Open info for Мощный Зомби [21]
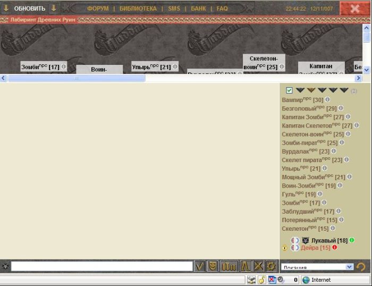The height and width of the screenshot is (286, 372). click(x=349, y=176)
